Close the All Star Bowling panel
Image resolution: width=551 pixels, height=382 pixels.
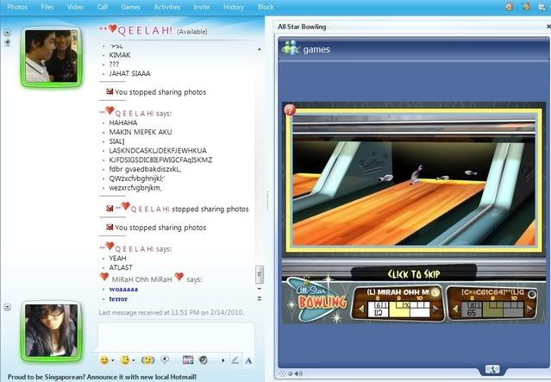coord(548,27)
